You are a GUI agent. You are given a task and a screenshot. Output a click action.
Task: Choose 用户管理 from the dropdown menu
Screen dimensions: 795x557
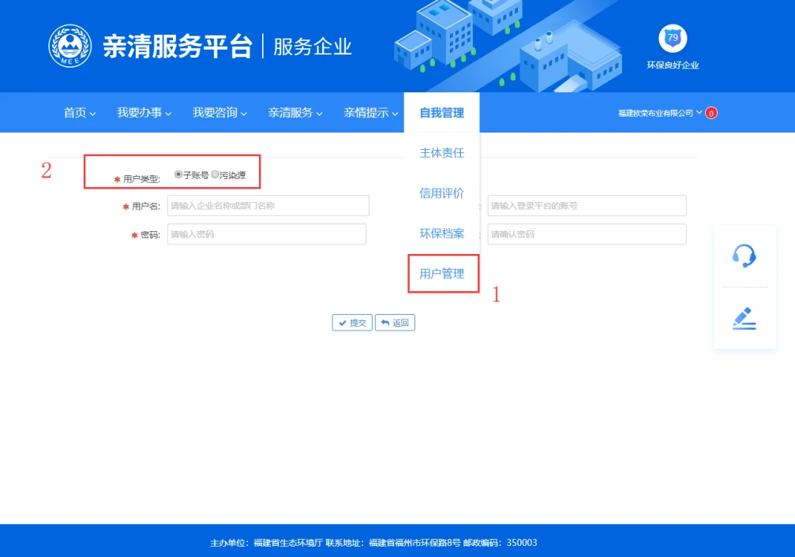(442, 274)
